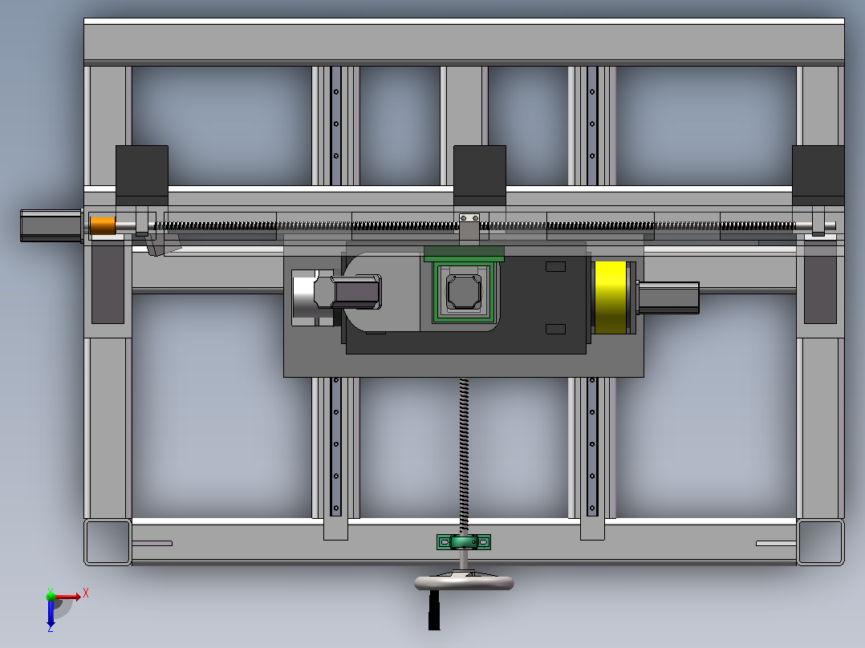Select the wide top frame beam

click(x=464, y=42)
